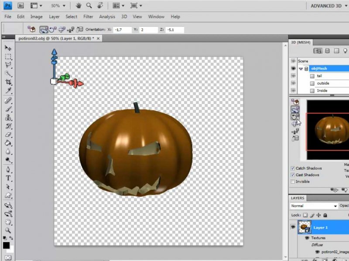Click the Hand tool in application bar
The width and height of the screenshot is (349, 261).
[x=79, y=6]
